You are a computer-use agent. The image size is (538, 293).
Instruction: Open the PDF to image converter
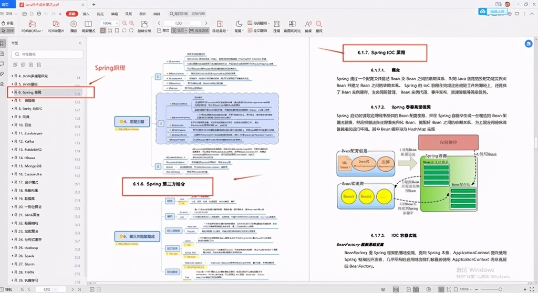click(x=56, y=26)
